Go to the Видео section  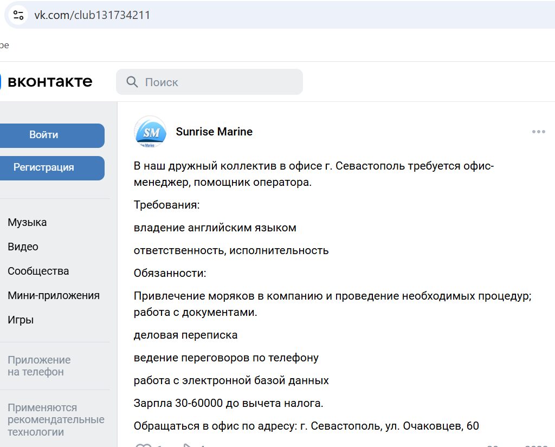pos(23,247)
